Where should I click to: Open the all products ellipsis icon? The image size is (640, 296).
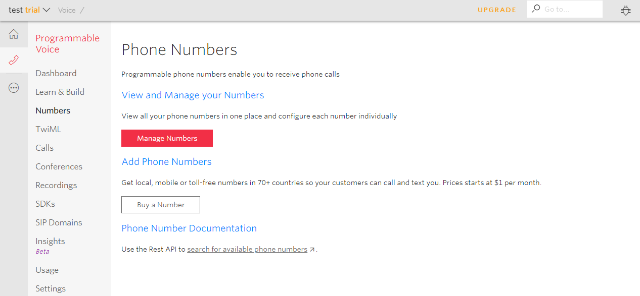point(14,88)
